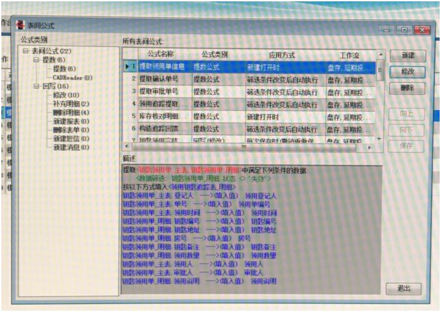Collapse the 回写 (16) tree branch
The image size is (441, 312).
click(36, 86)
